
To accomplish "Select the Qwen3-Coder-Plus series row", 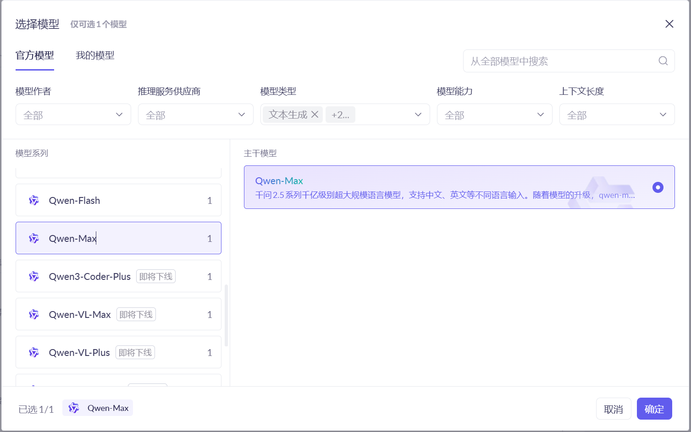I will (118, 276).
